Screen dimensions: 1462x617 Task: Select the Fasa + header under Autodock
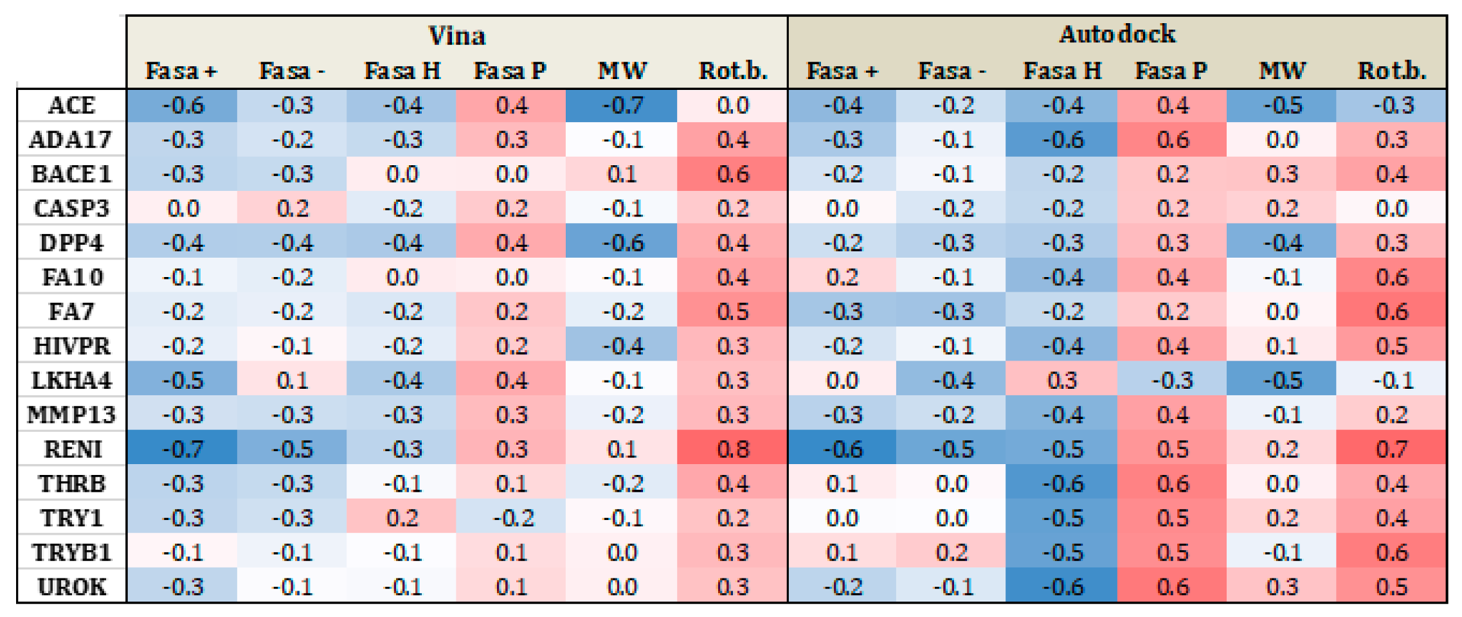[842, 71]
